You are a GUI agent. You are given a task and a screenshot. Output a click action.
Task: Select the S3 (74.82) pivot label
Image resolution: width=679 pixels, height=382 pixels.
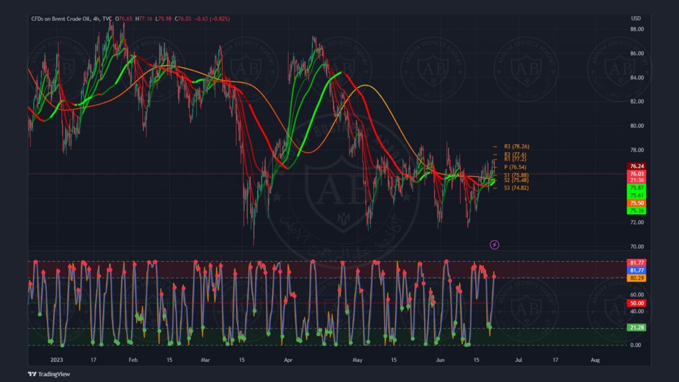516,188
